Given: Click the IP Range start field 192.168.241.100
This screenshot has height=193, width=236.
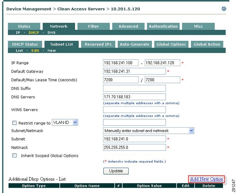Looking at the screenshot, I should tap(121, 63).
